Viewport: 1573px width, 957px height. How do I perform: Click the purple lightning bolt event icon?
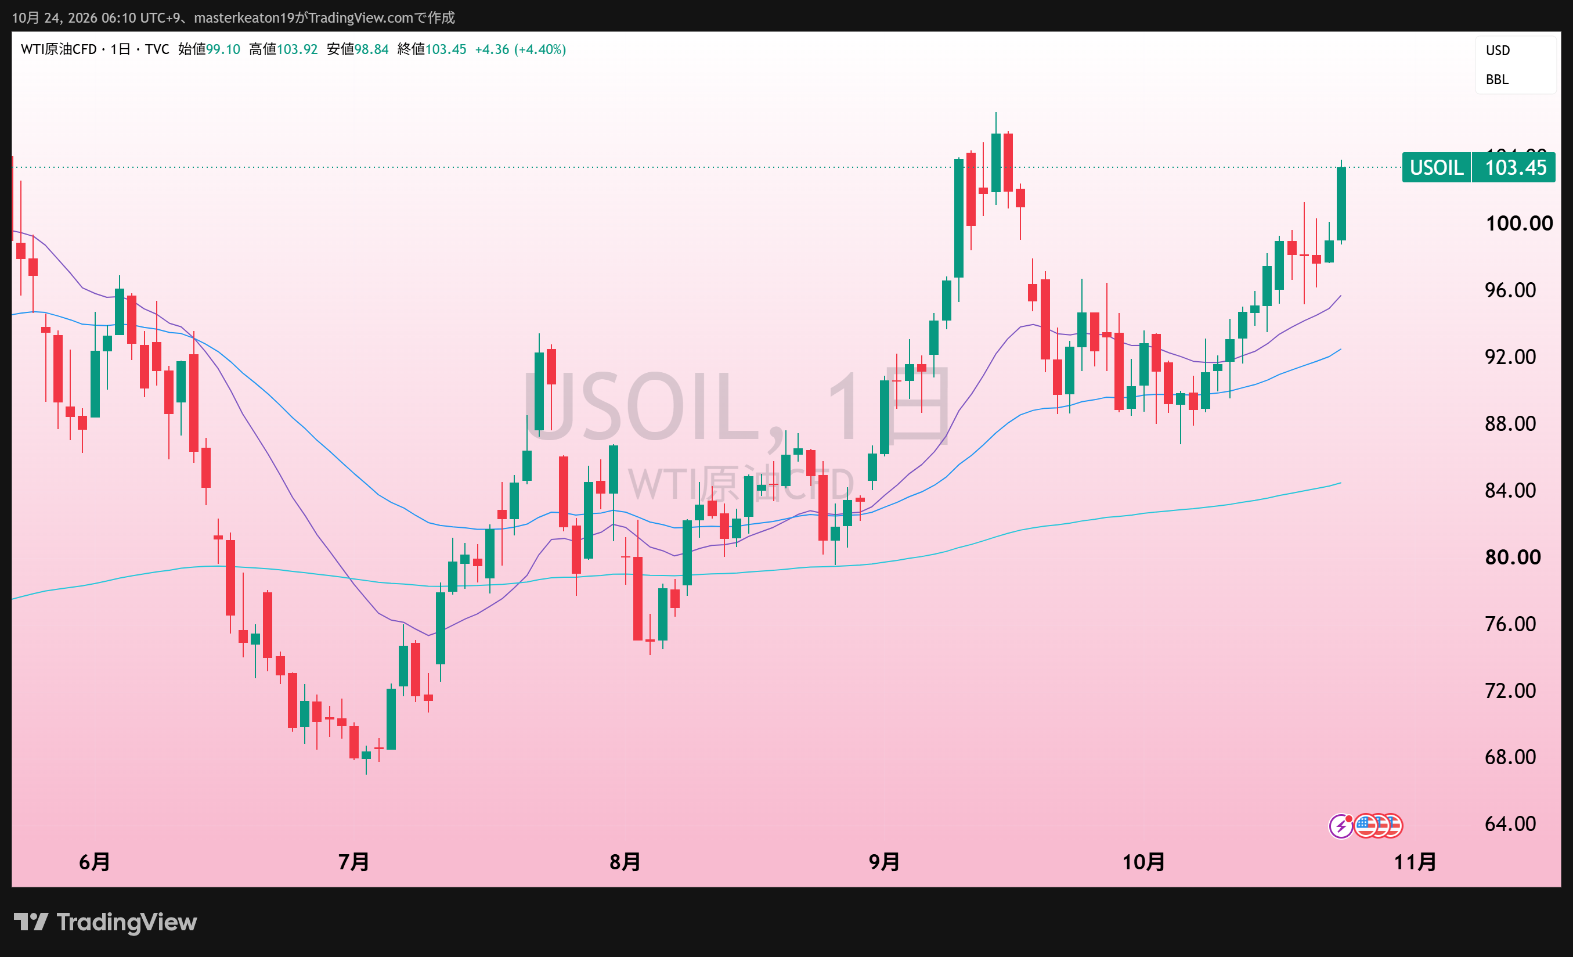pyautogui.click(x=1341, y=826)
